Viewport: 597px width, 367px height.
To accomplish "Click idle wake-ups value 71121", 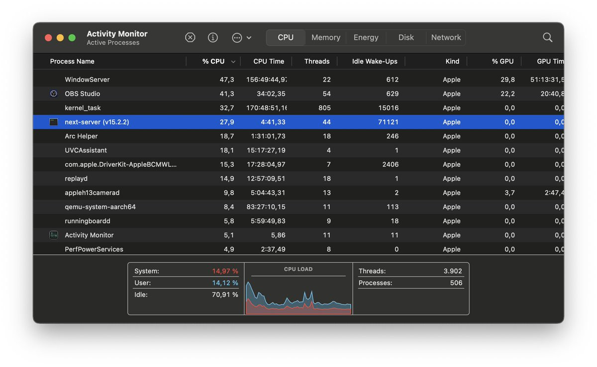I will (x=388, y=122).
